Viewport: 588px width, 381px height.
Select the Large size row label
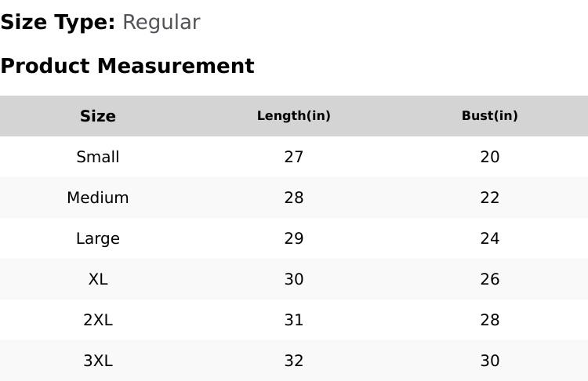tap(98, 238)
